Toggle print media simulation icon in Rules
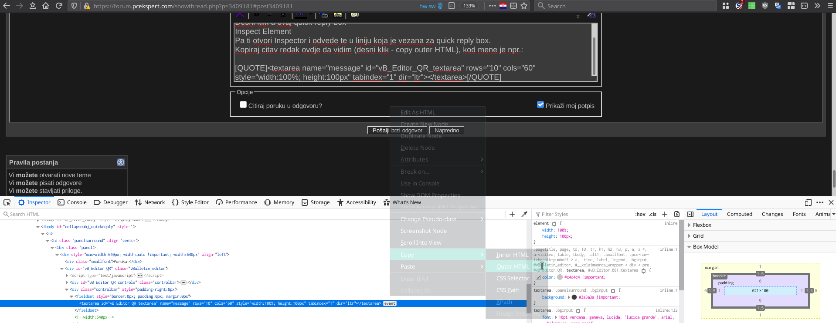 coord(677,214)
